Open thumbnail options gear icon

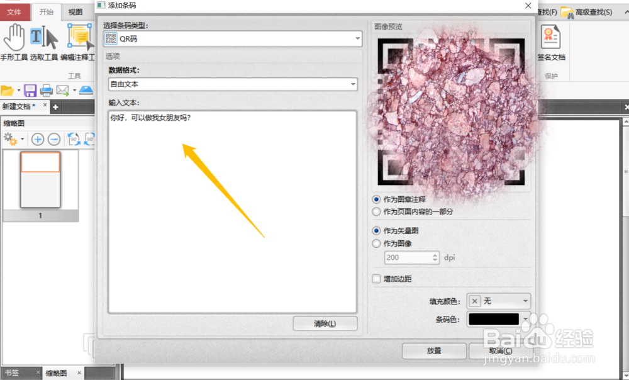pos(11,139)
